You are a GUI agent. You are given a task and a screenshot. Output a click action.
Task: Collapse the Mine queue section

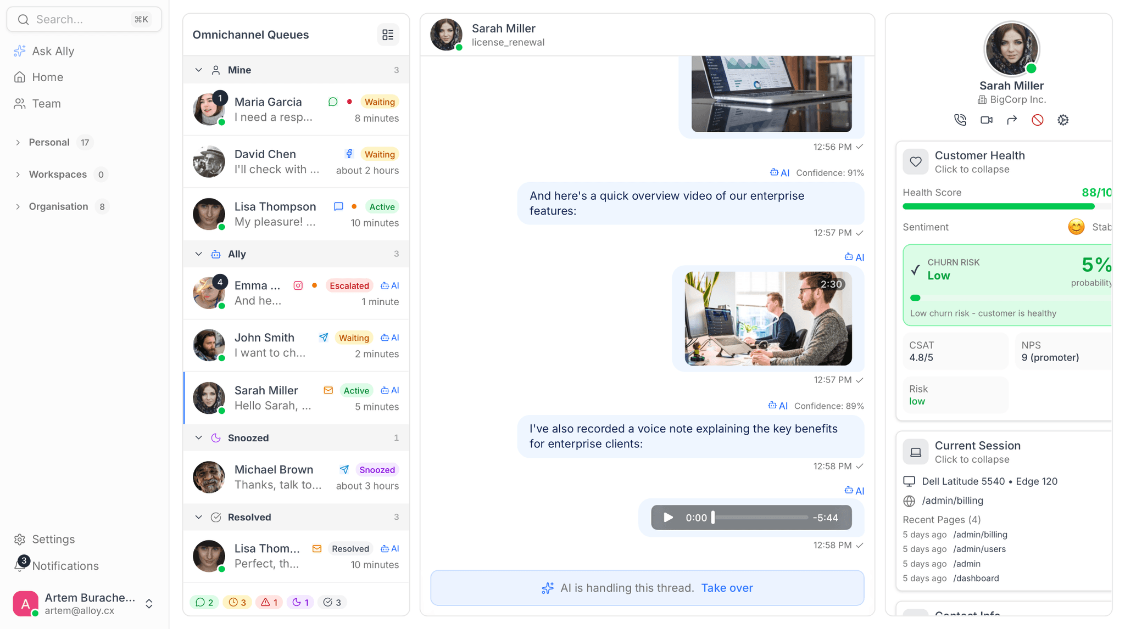[x=198, y=70]
